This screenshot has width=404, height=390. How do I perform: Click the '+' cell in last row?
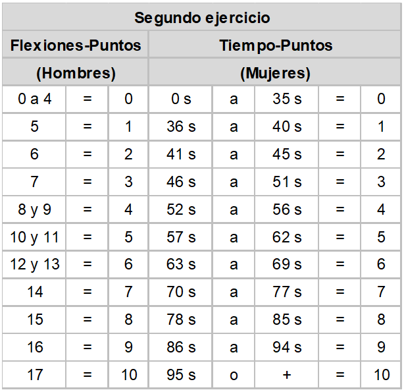pos(286,375)
